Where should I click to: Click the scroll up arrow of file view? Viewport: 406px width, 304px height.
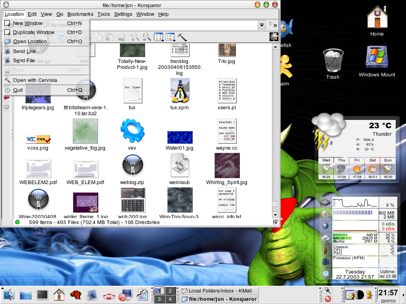coord(275,47)
